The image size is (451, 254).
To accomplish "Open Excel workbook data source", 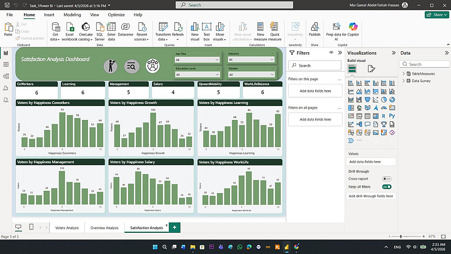I will [69, 32].
